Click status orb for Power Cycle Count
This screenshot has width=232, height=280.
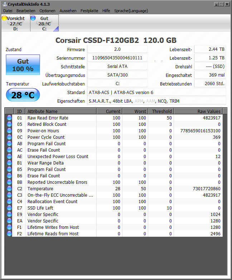(9, 137)
